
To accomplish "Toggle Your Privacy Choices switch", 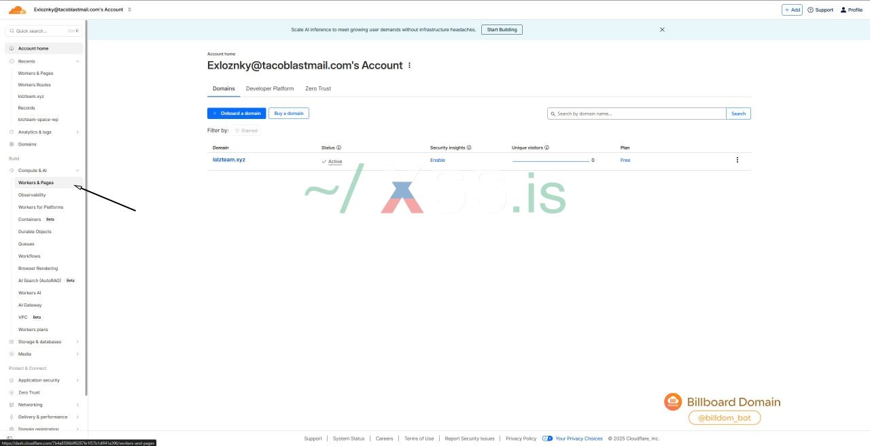I will coord(547,439).
